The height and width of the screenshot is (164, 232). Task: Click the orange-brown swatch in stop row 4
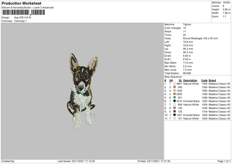point(175,94)
